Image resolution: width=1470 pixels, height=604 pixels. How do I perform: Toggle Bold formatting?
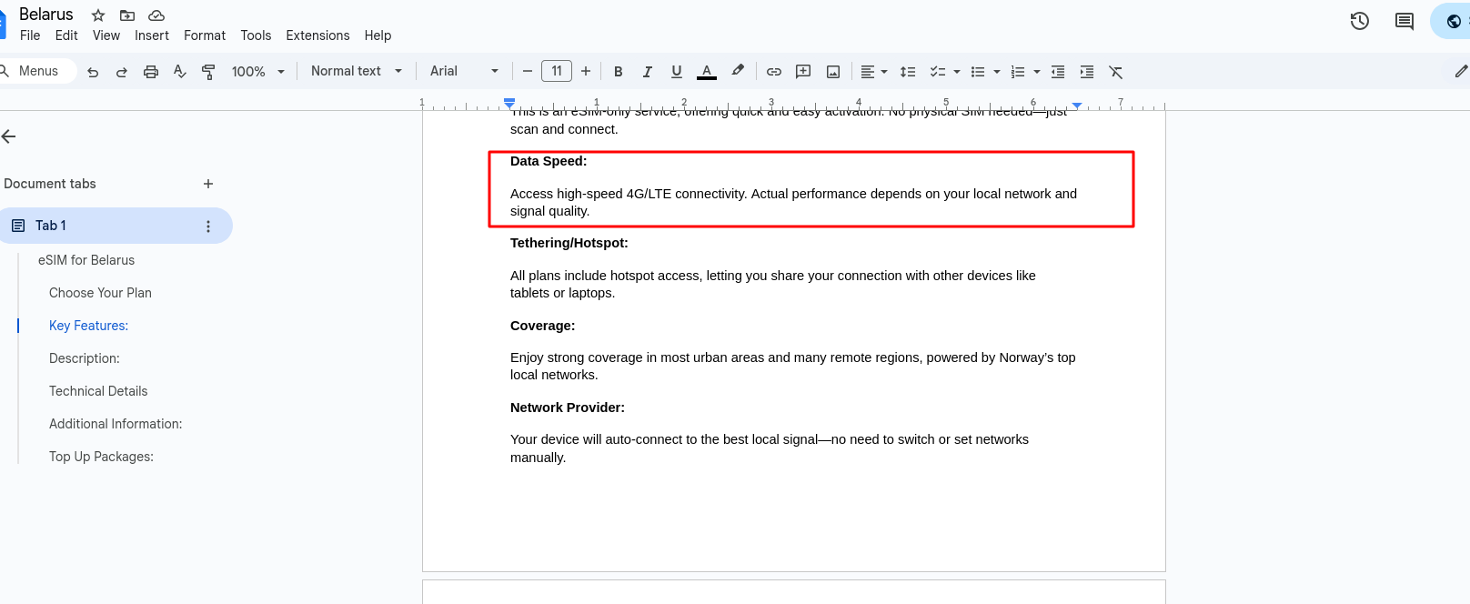click(x=619, y=72)
